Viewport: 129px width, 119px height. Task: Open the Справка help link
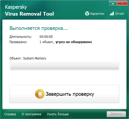tap(10, 114)
